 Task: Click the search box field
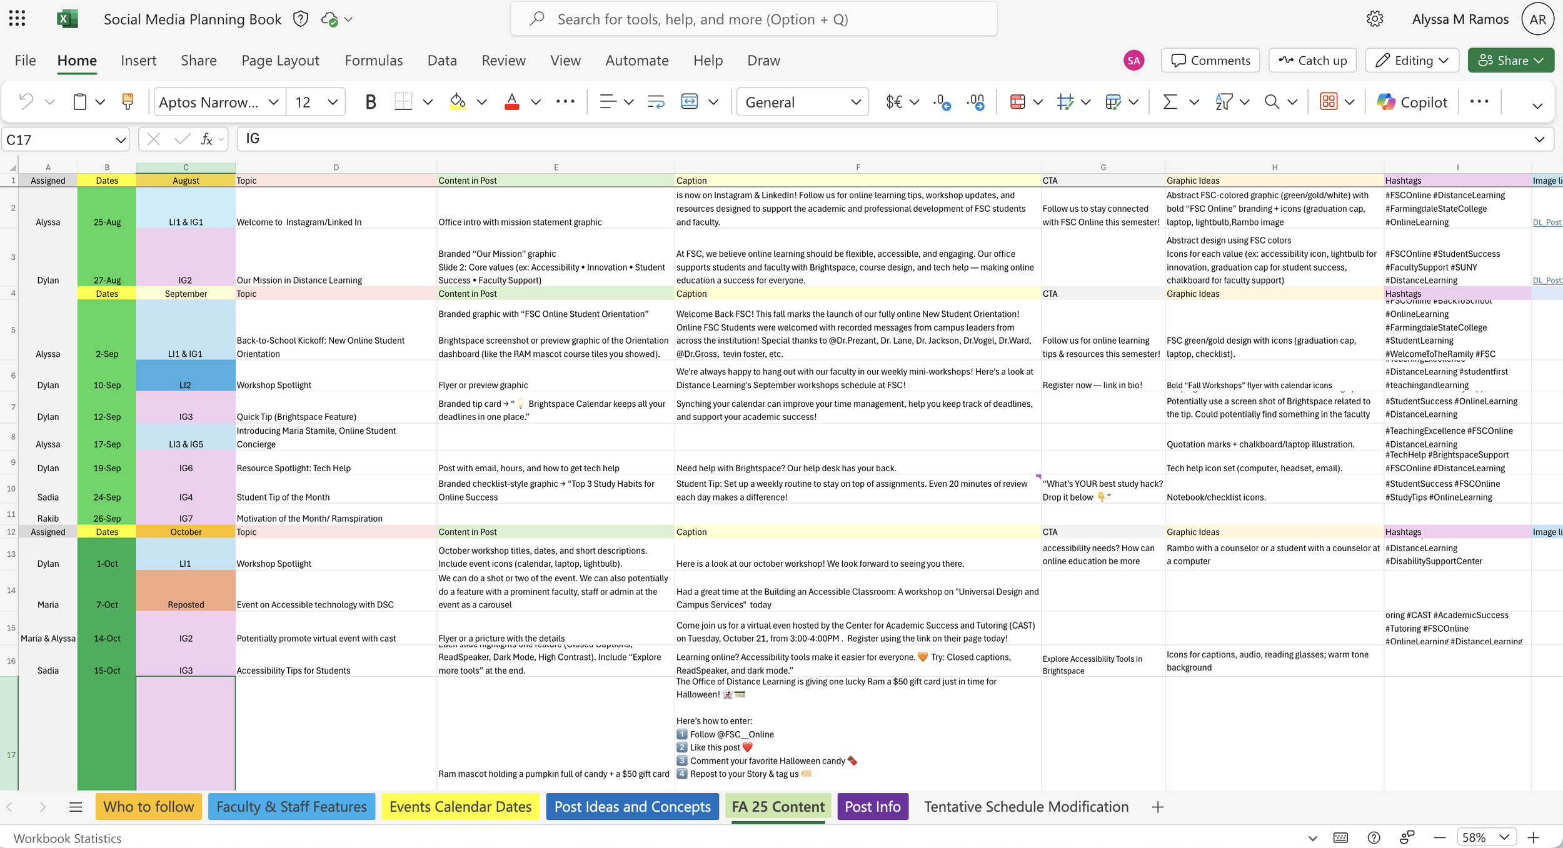[753, 19]
